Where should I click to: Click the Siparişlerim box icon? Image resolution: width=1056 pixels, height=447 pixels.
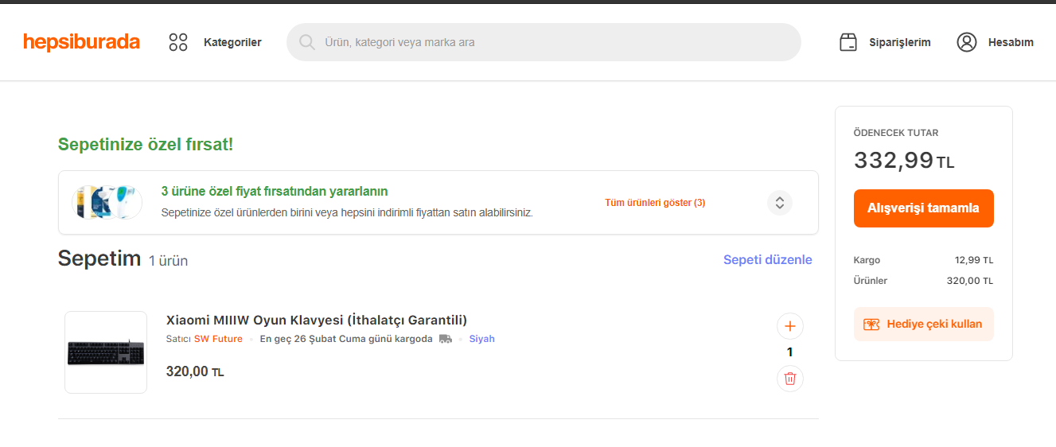[848, 42]
